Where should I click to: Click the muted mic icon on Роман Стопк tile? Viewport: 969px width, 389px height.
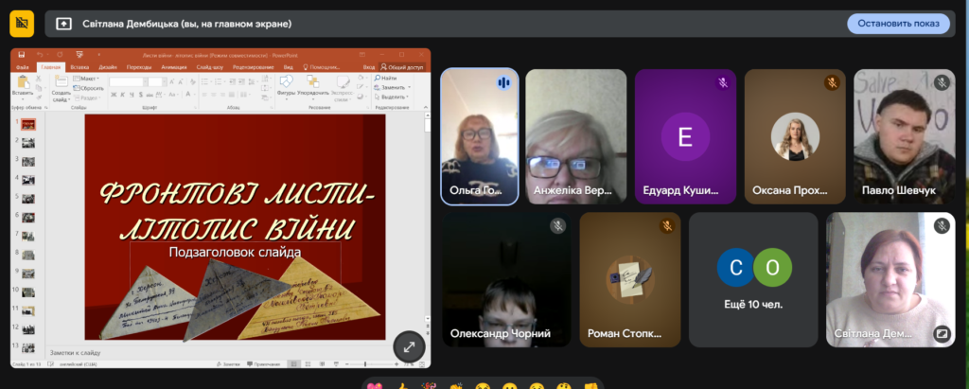click(x=667, y=225)
